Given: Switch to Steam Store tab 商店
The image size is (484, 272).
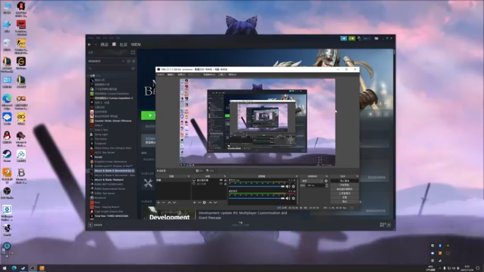Looking at the screenshot, I should 104,45.
